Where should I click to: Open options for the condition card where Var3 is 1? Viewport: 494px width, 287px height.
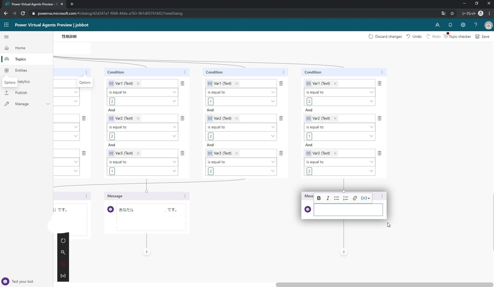[x=185, y=72]
